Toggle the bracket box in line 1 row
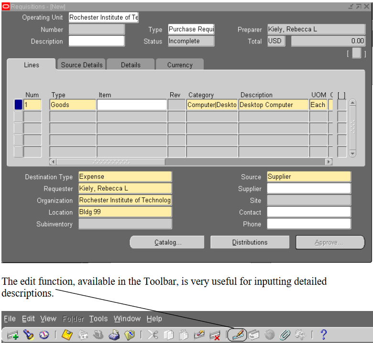 point(342,105)
